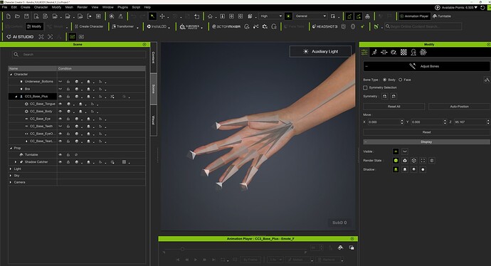Click the first Symmetry mirror icon
The height and width of the screenshot is (266, 491).
tap(384, 97)
